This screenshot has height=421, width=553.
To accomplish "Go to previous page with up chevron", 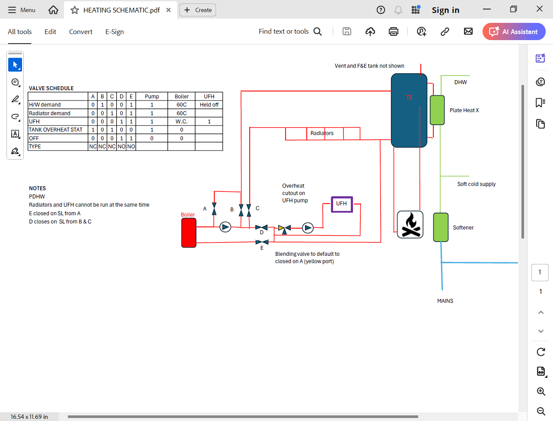I will [540, 312].
